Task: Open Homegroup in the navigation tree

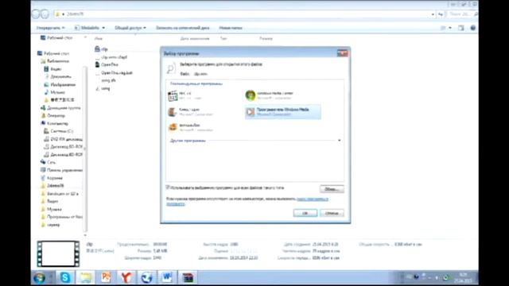Action: point(60,108)
